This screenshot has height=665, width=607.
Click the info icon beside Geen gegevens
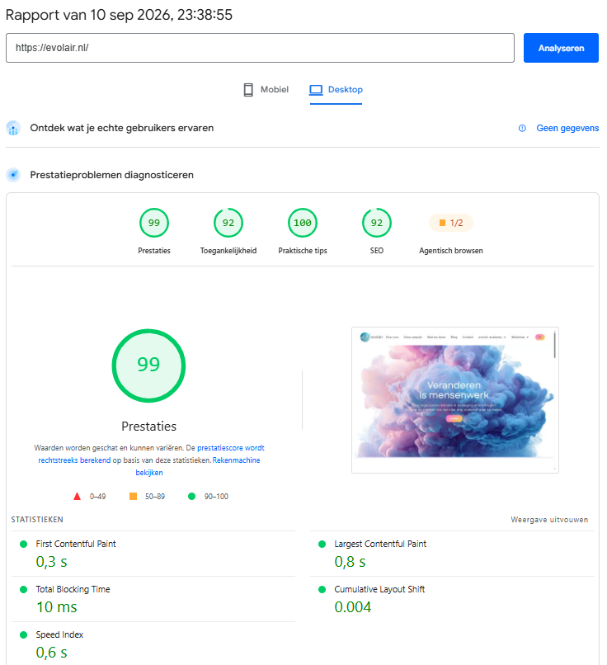pyautogui.click(x=522, y=128)
